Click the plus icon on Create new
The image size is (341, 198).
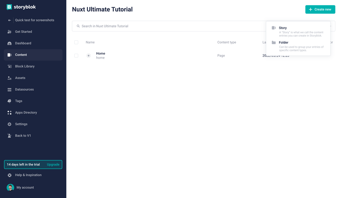pyautogui.click(x=311, y=10)
